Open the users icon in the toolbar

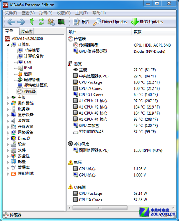[x=51, y=22]
